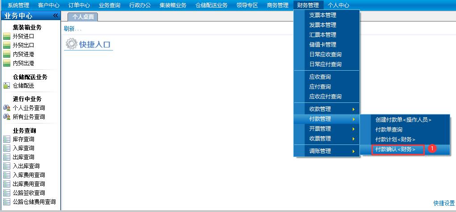Click the 公路签收查询 list icon
Viewport: 456px width, 212px height.
[6, 193]
